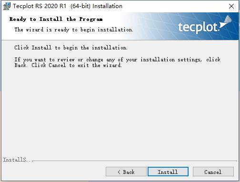240x182 pixels.
Task: Cancel the installation wizard
Action: 213,172
